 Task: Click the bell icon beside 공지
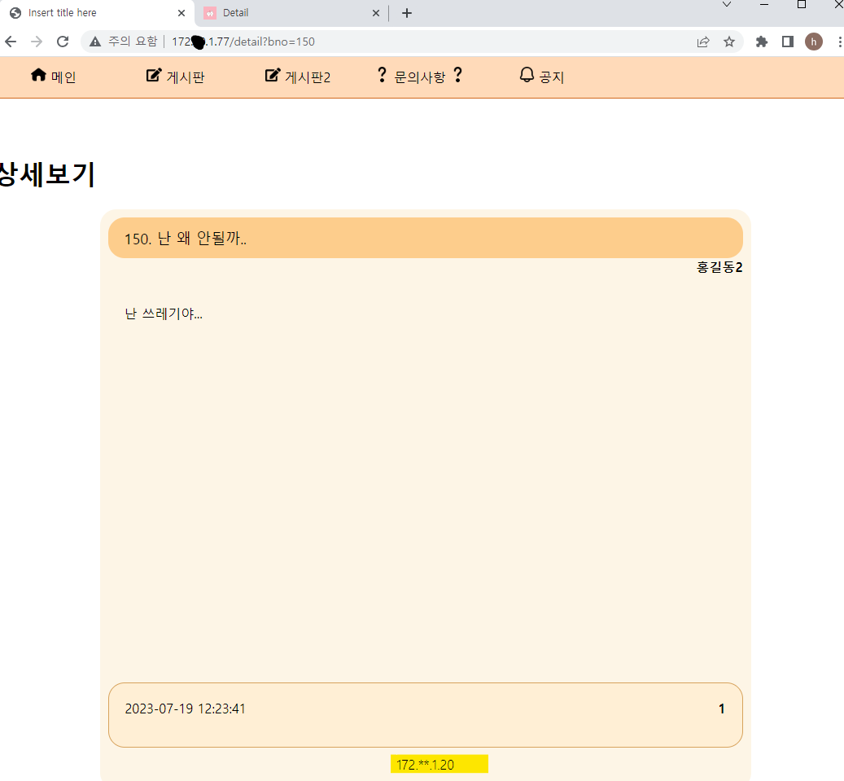pos(527,75)
